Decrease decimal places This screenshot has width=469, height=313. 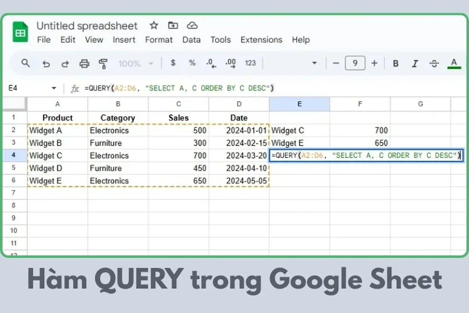pyautogui.click(x=211, y=64)
